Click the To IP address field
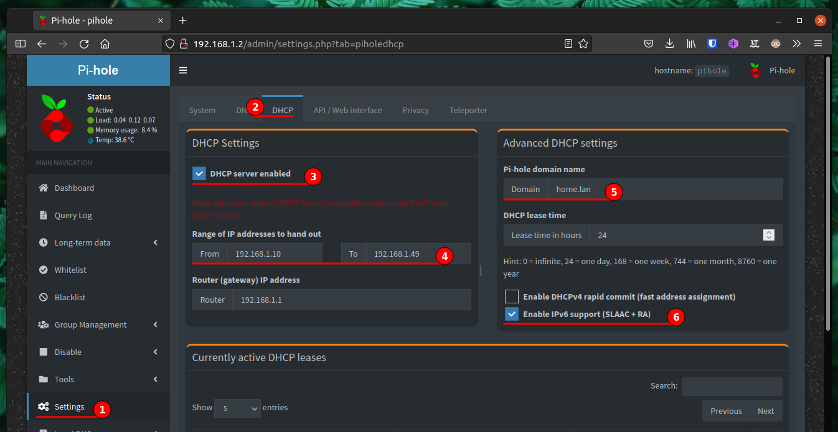 coord(418,254)
